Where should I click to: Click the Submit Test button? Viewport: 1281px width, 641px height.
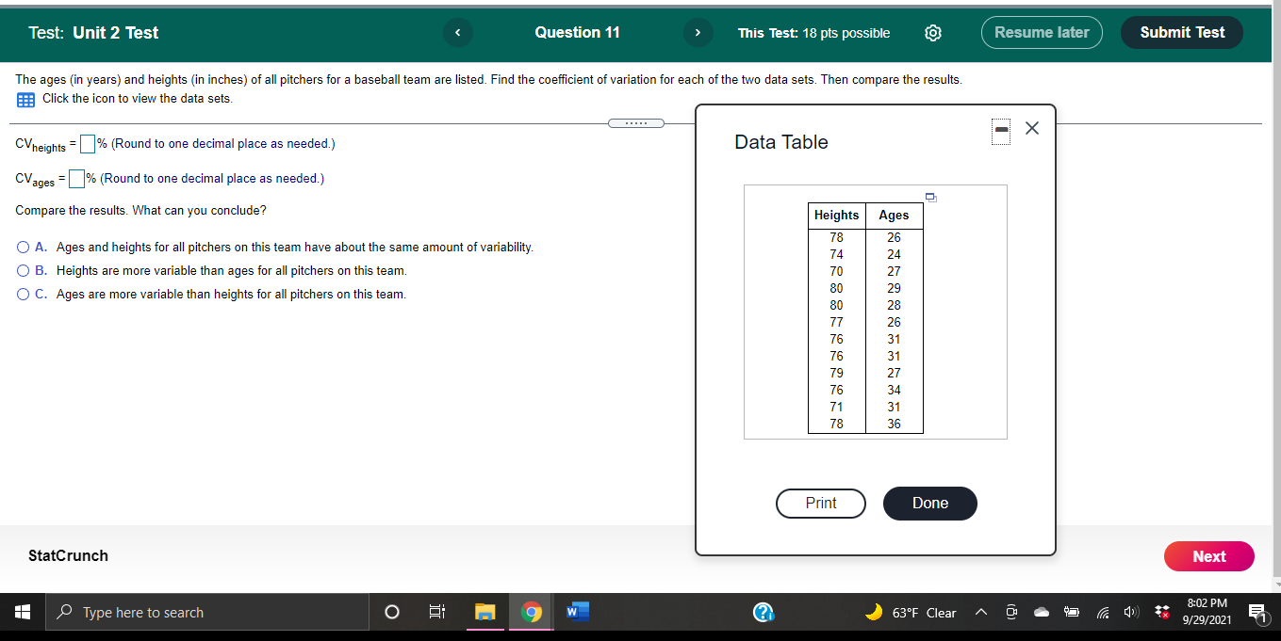pos(1181,31)
